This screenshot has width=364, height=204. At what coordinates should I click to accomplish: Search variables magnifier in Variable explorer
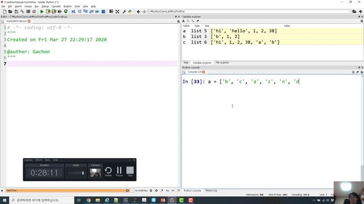click(362, 21)
